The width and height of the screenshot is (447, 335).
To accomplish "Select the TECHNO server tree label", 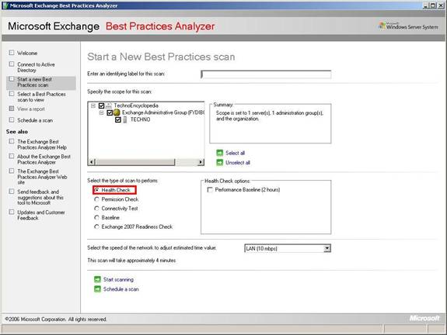I will tap(140, 119).
